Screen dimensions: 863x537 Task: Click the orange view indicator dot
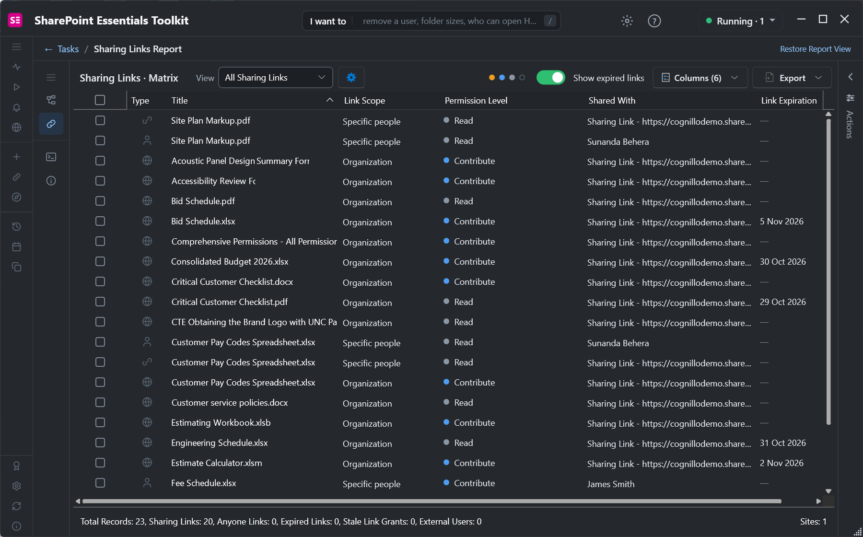[x=491, y=78]
